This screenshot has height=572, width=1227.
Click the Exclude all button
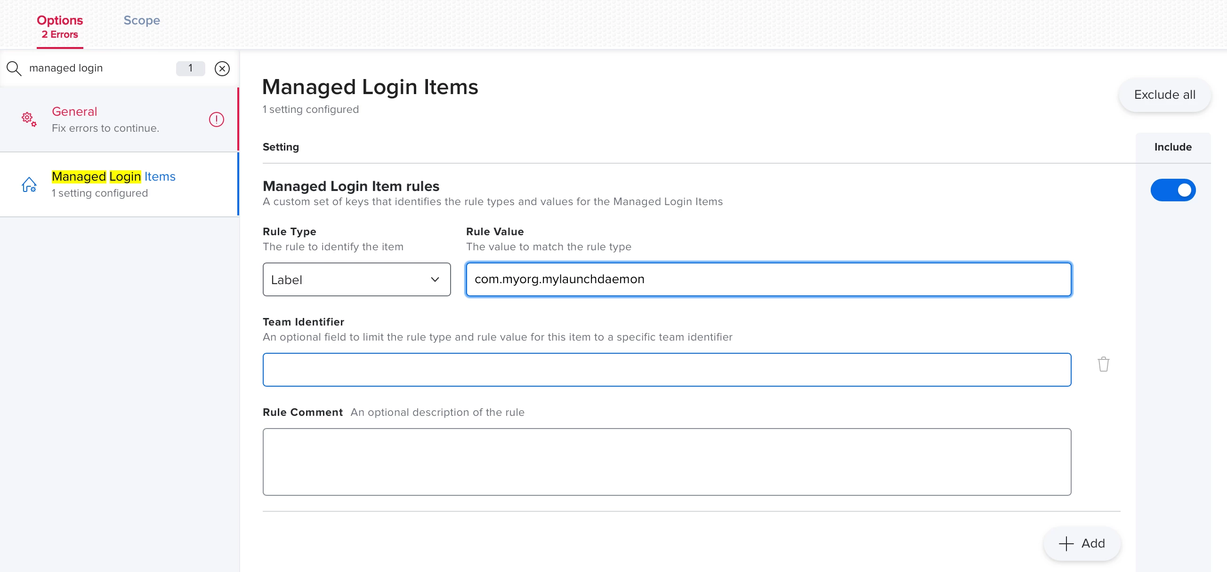(1164, 95)
